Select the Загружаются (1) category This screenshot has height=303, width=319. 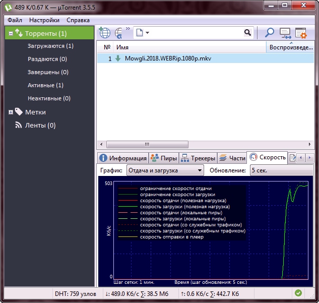(x=50, y=46)
